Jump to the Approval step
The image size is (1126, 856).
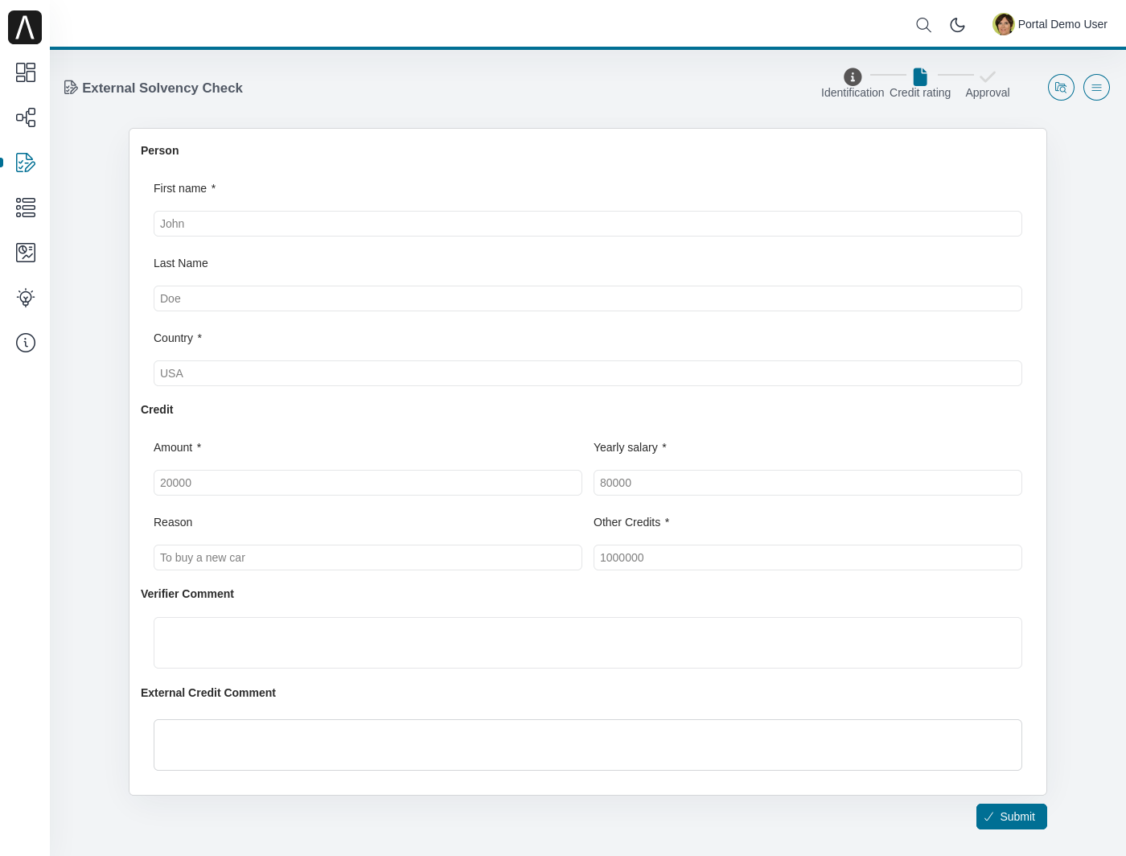click(x=988, y=76)
